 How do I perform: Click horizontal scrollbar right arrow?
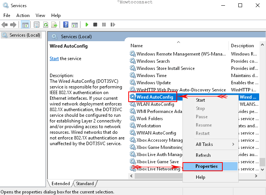point(256,176)
